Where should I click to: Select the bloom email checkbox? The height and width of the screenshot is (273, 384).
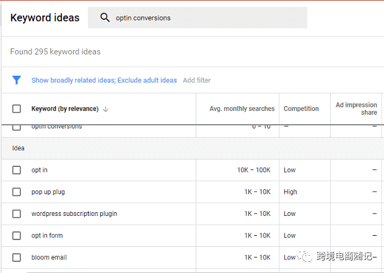[x=17, y=257]
